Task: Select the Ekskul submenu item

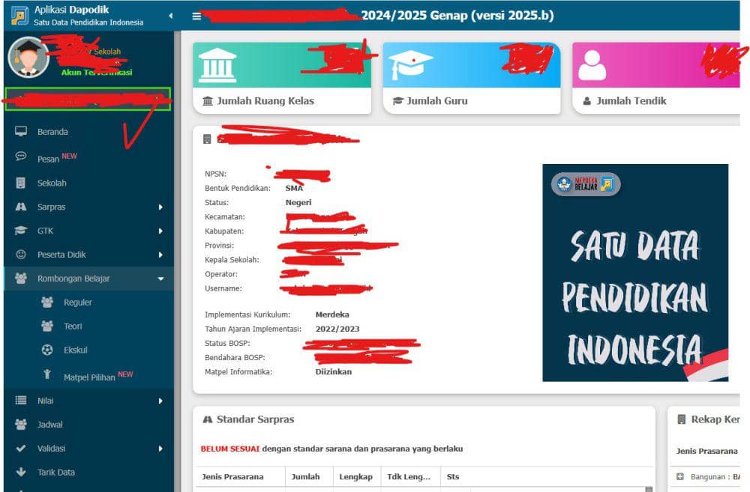Action: coord(76,350)
